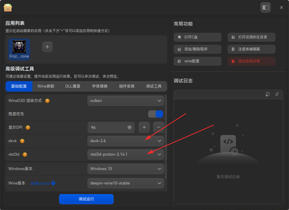Click the red 退出所有应用 button
The image size is (289, 210).
tap(252, 61)
